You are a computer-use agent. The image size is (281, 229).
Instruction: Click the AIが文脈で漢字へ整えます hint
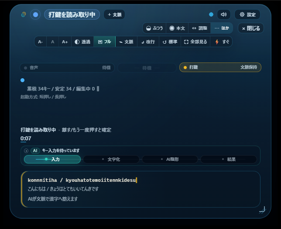[53, 199]
